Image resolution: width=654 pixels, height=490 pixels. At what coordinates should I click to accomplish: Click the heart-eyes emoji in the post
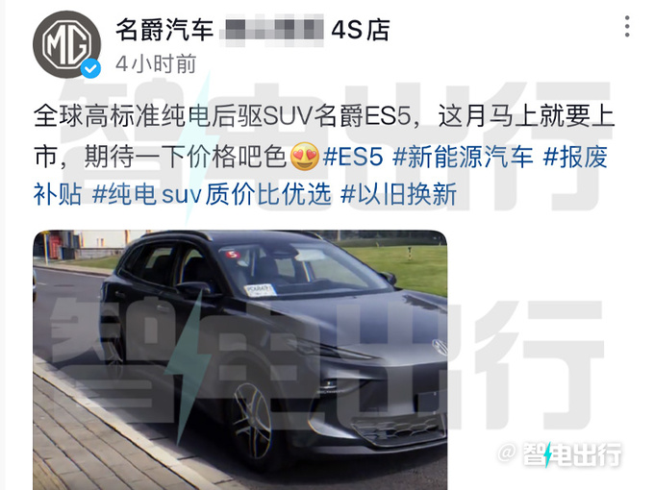(x=305, y=157)
